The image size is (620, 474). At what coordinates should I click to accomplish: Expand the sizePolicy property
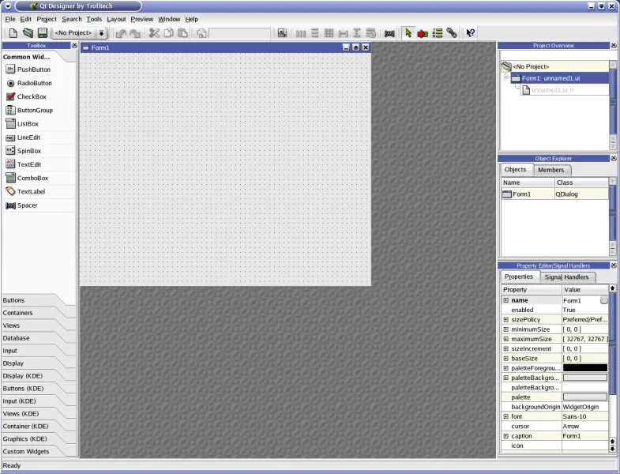505,319
